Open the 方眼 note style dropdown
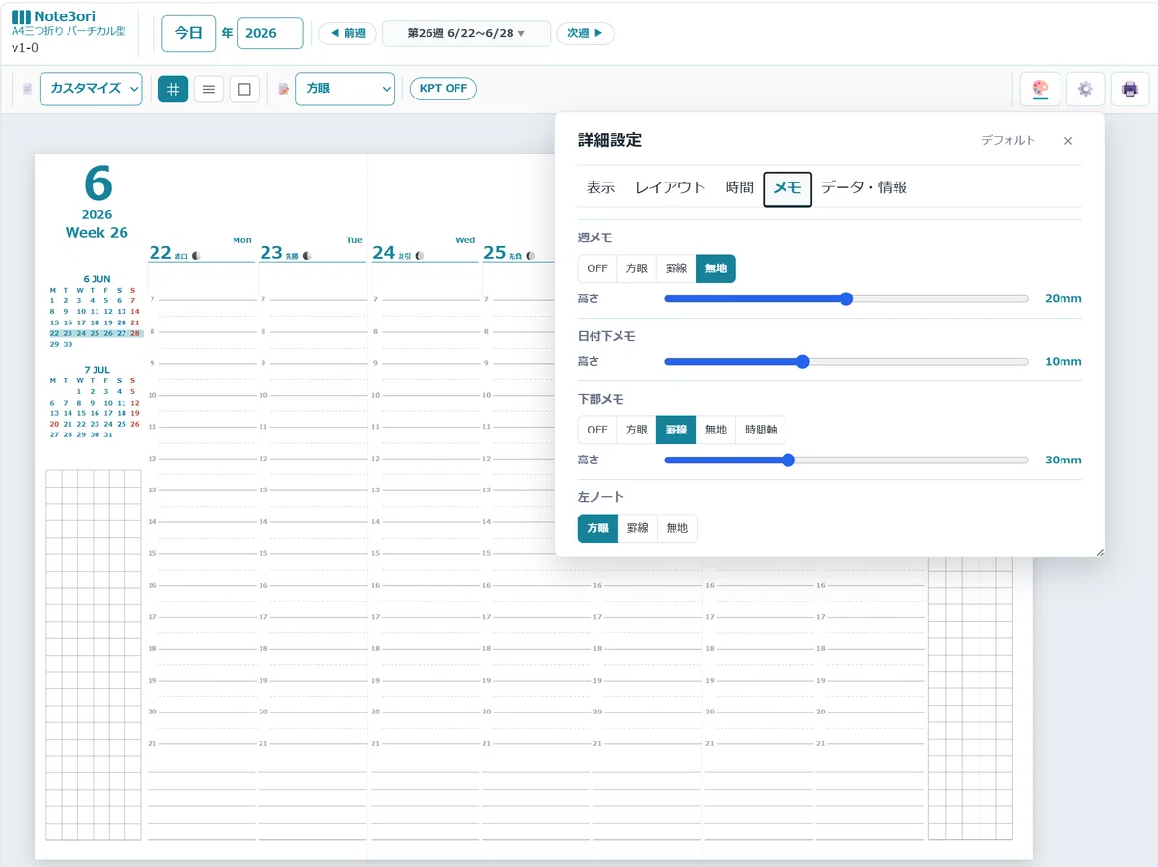The height and width of the screenshot is (867, 1158). point(345,89)
